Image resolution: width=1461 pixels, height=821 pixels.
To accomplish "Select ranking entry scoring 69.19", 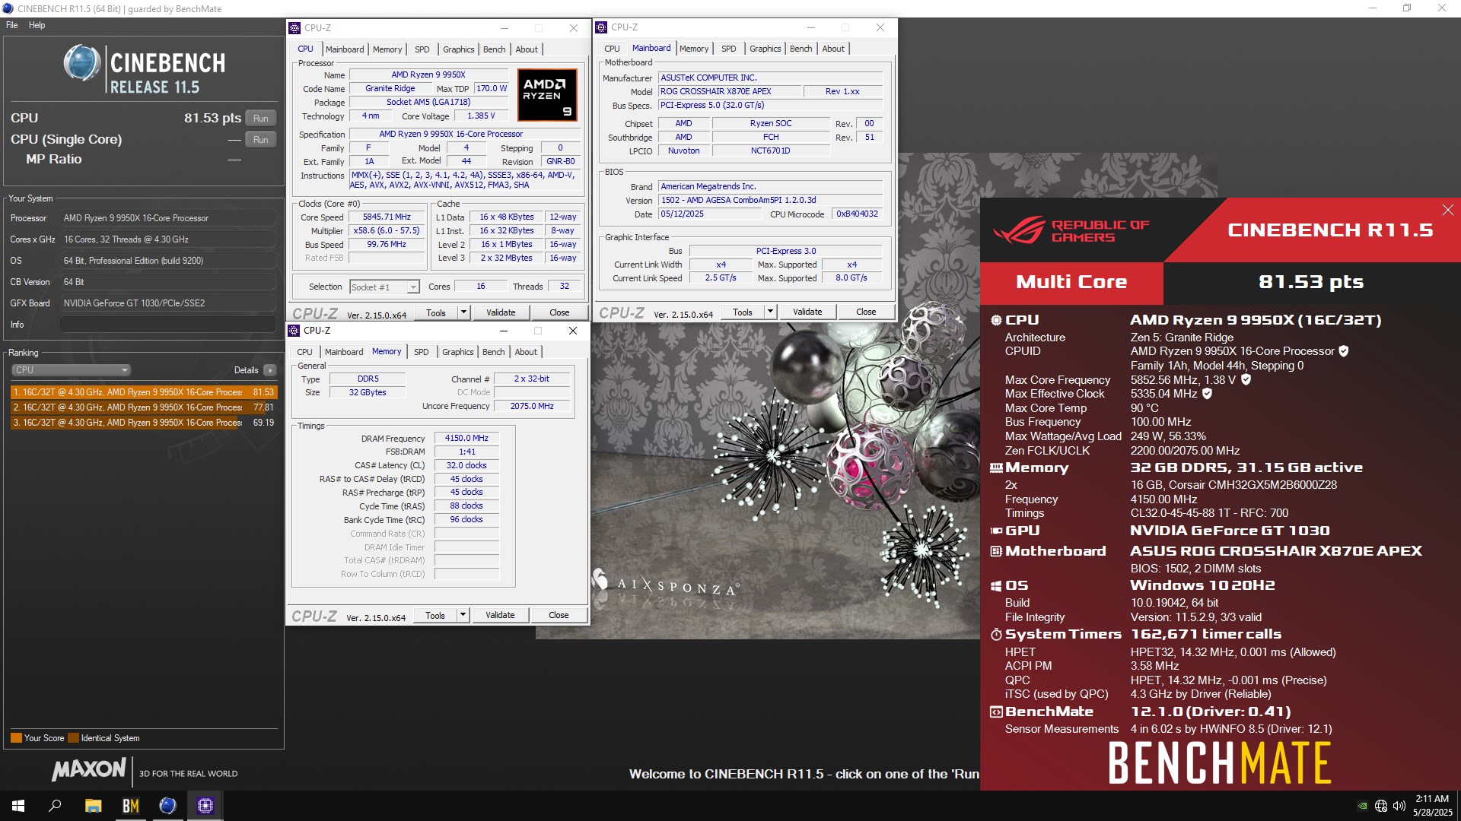I will pyautogui.click(x=144, y=423).
